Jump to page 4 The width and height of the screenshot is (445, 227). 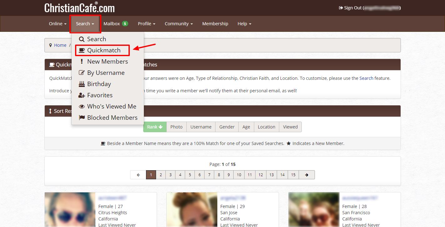(180, 175)
